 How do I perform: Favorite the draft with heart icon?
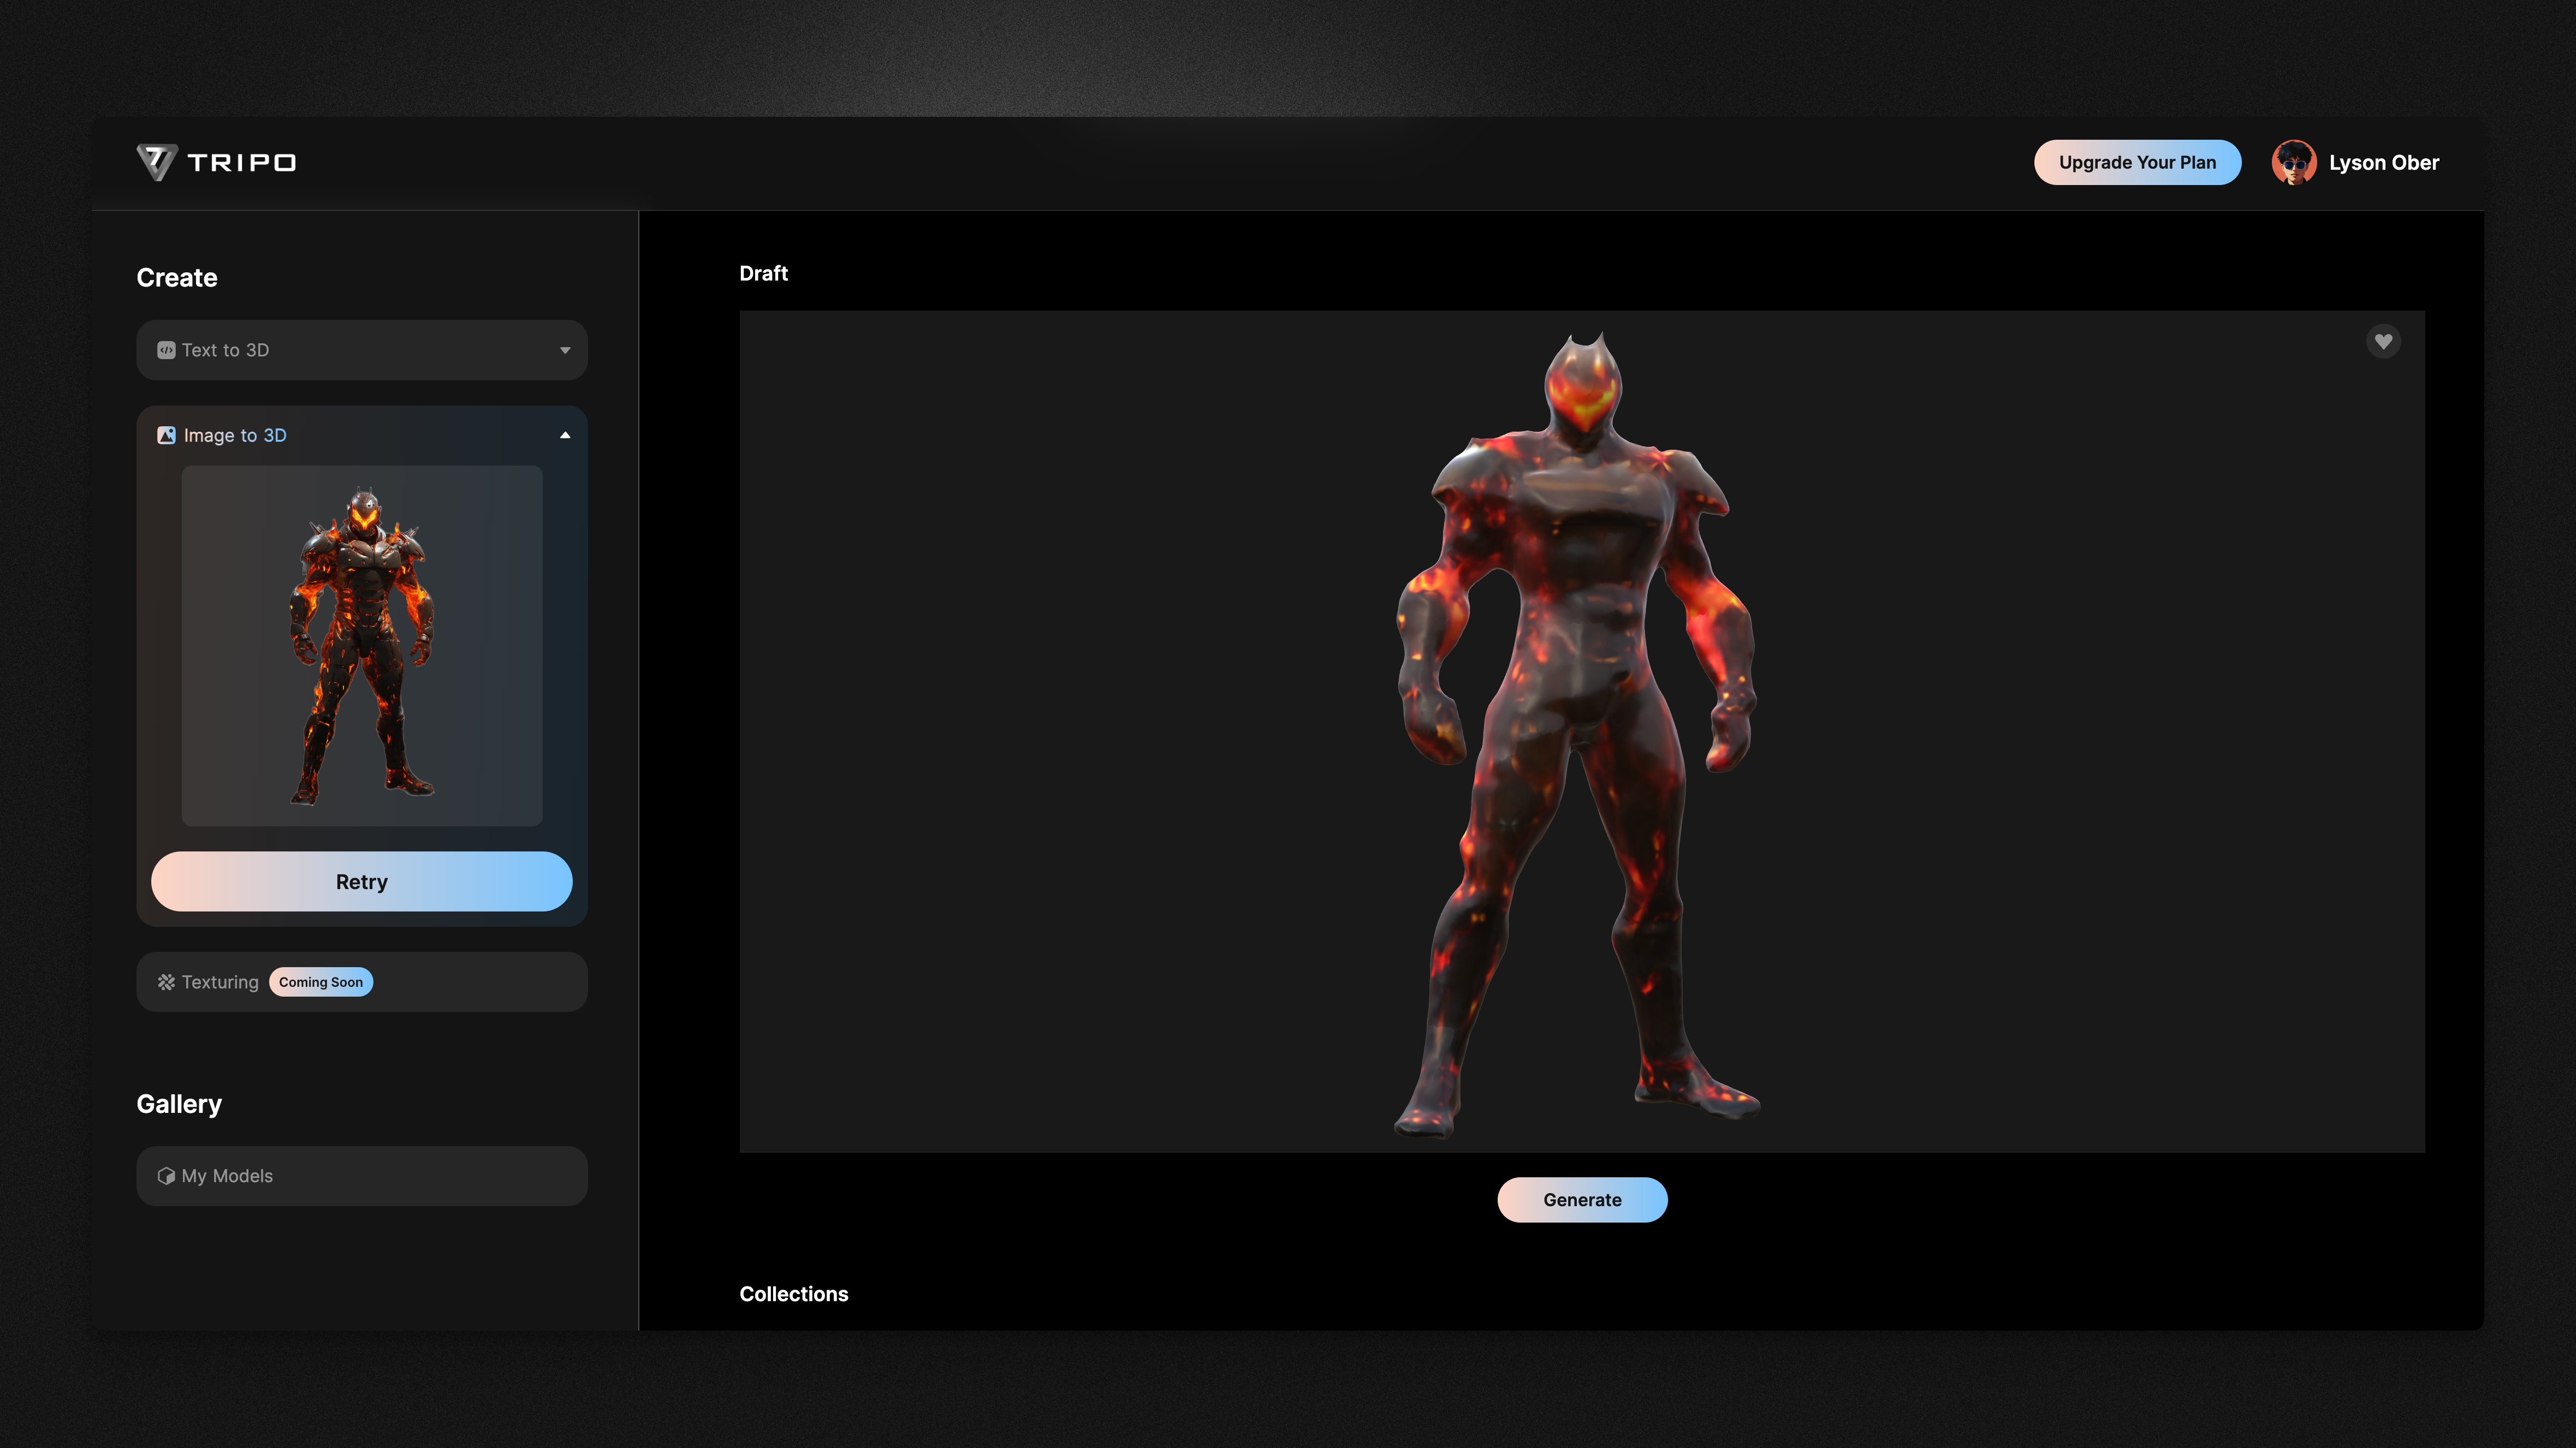2383,342
